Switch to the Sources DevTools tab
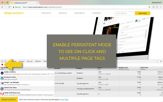The image size is (163, 102). [x=30, y=61]
